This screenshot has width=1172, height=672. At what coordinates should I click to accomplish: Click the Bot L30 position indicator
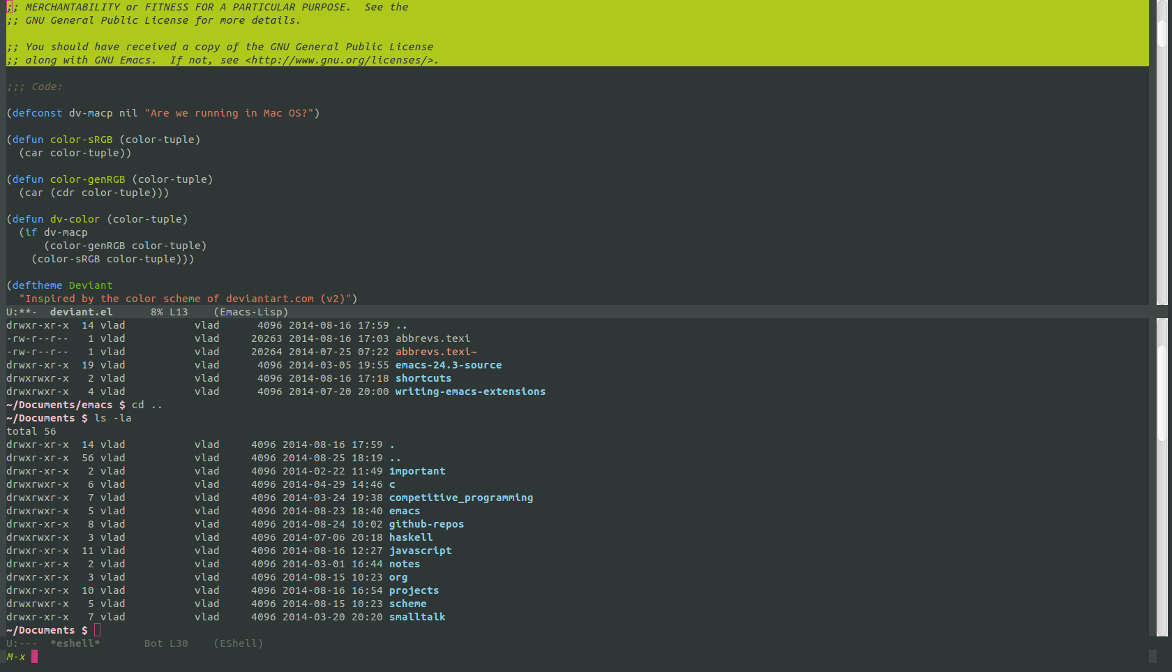(x=166, y=643)
